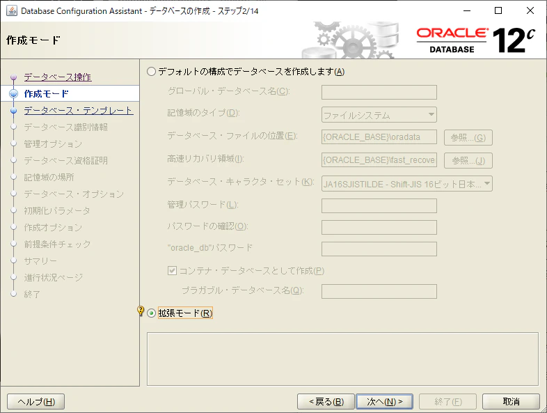The width and height of the screenshot is (547, 413).
Task: Select the デフォルトの構成でデータベースを作成します radio button
Action: pyautogui.click(x=151, y=72)
